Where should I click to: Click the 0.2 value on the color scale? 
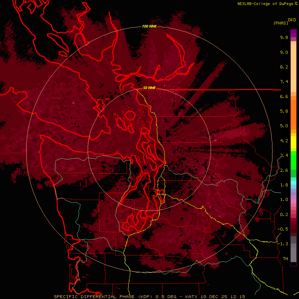(284, 215)
